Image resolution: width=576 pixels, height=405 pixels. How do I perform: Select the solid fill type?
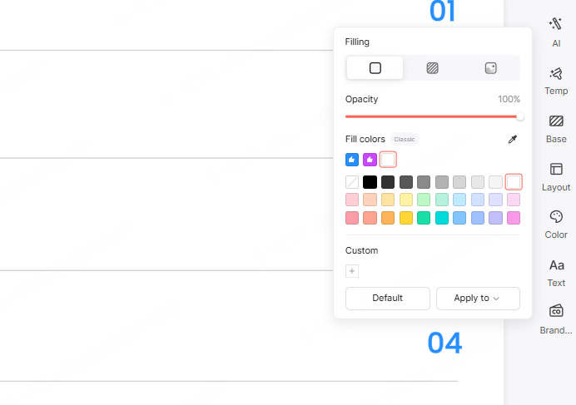pos(375,68)
